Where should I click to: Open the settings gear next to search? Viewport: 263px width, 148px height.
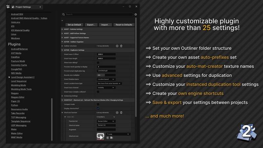(136, 14)
